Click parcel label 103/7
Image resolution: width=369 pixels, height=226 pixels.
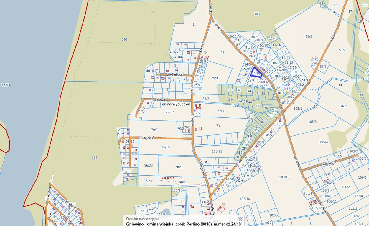268,135
